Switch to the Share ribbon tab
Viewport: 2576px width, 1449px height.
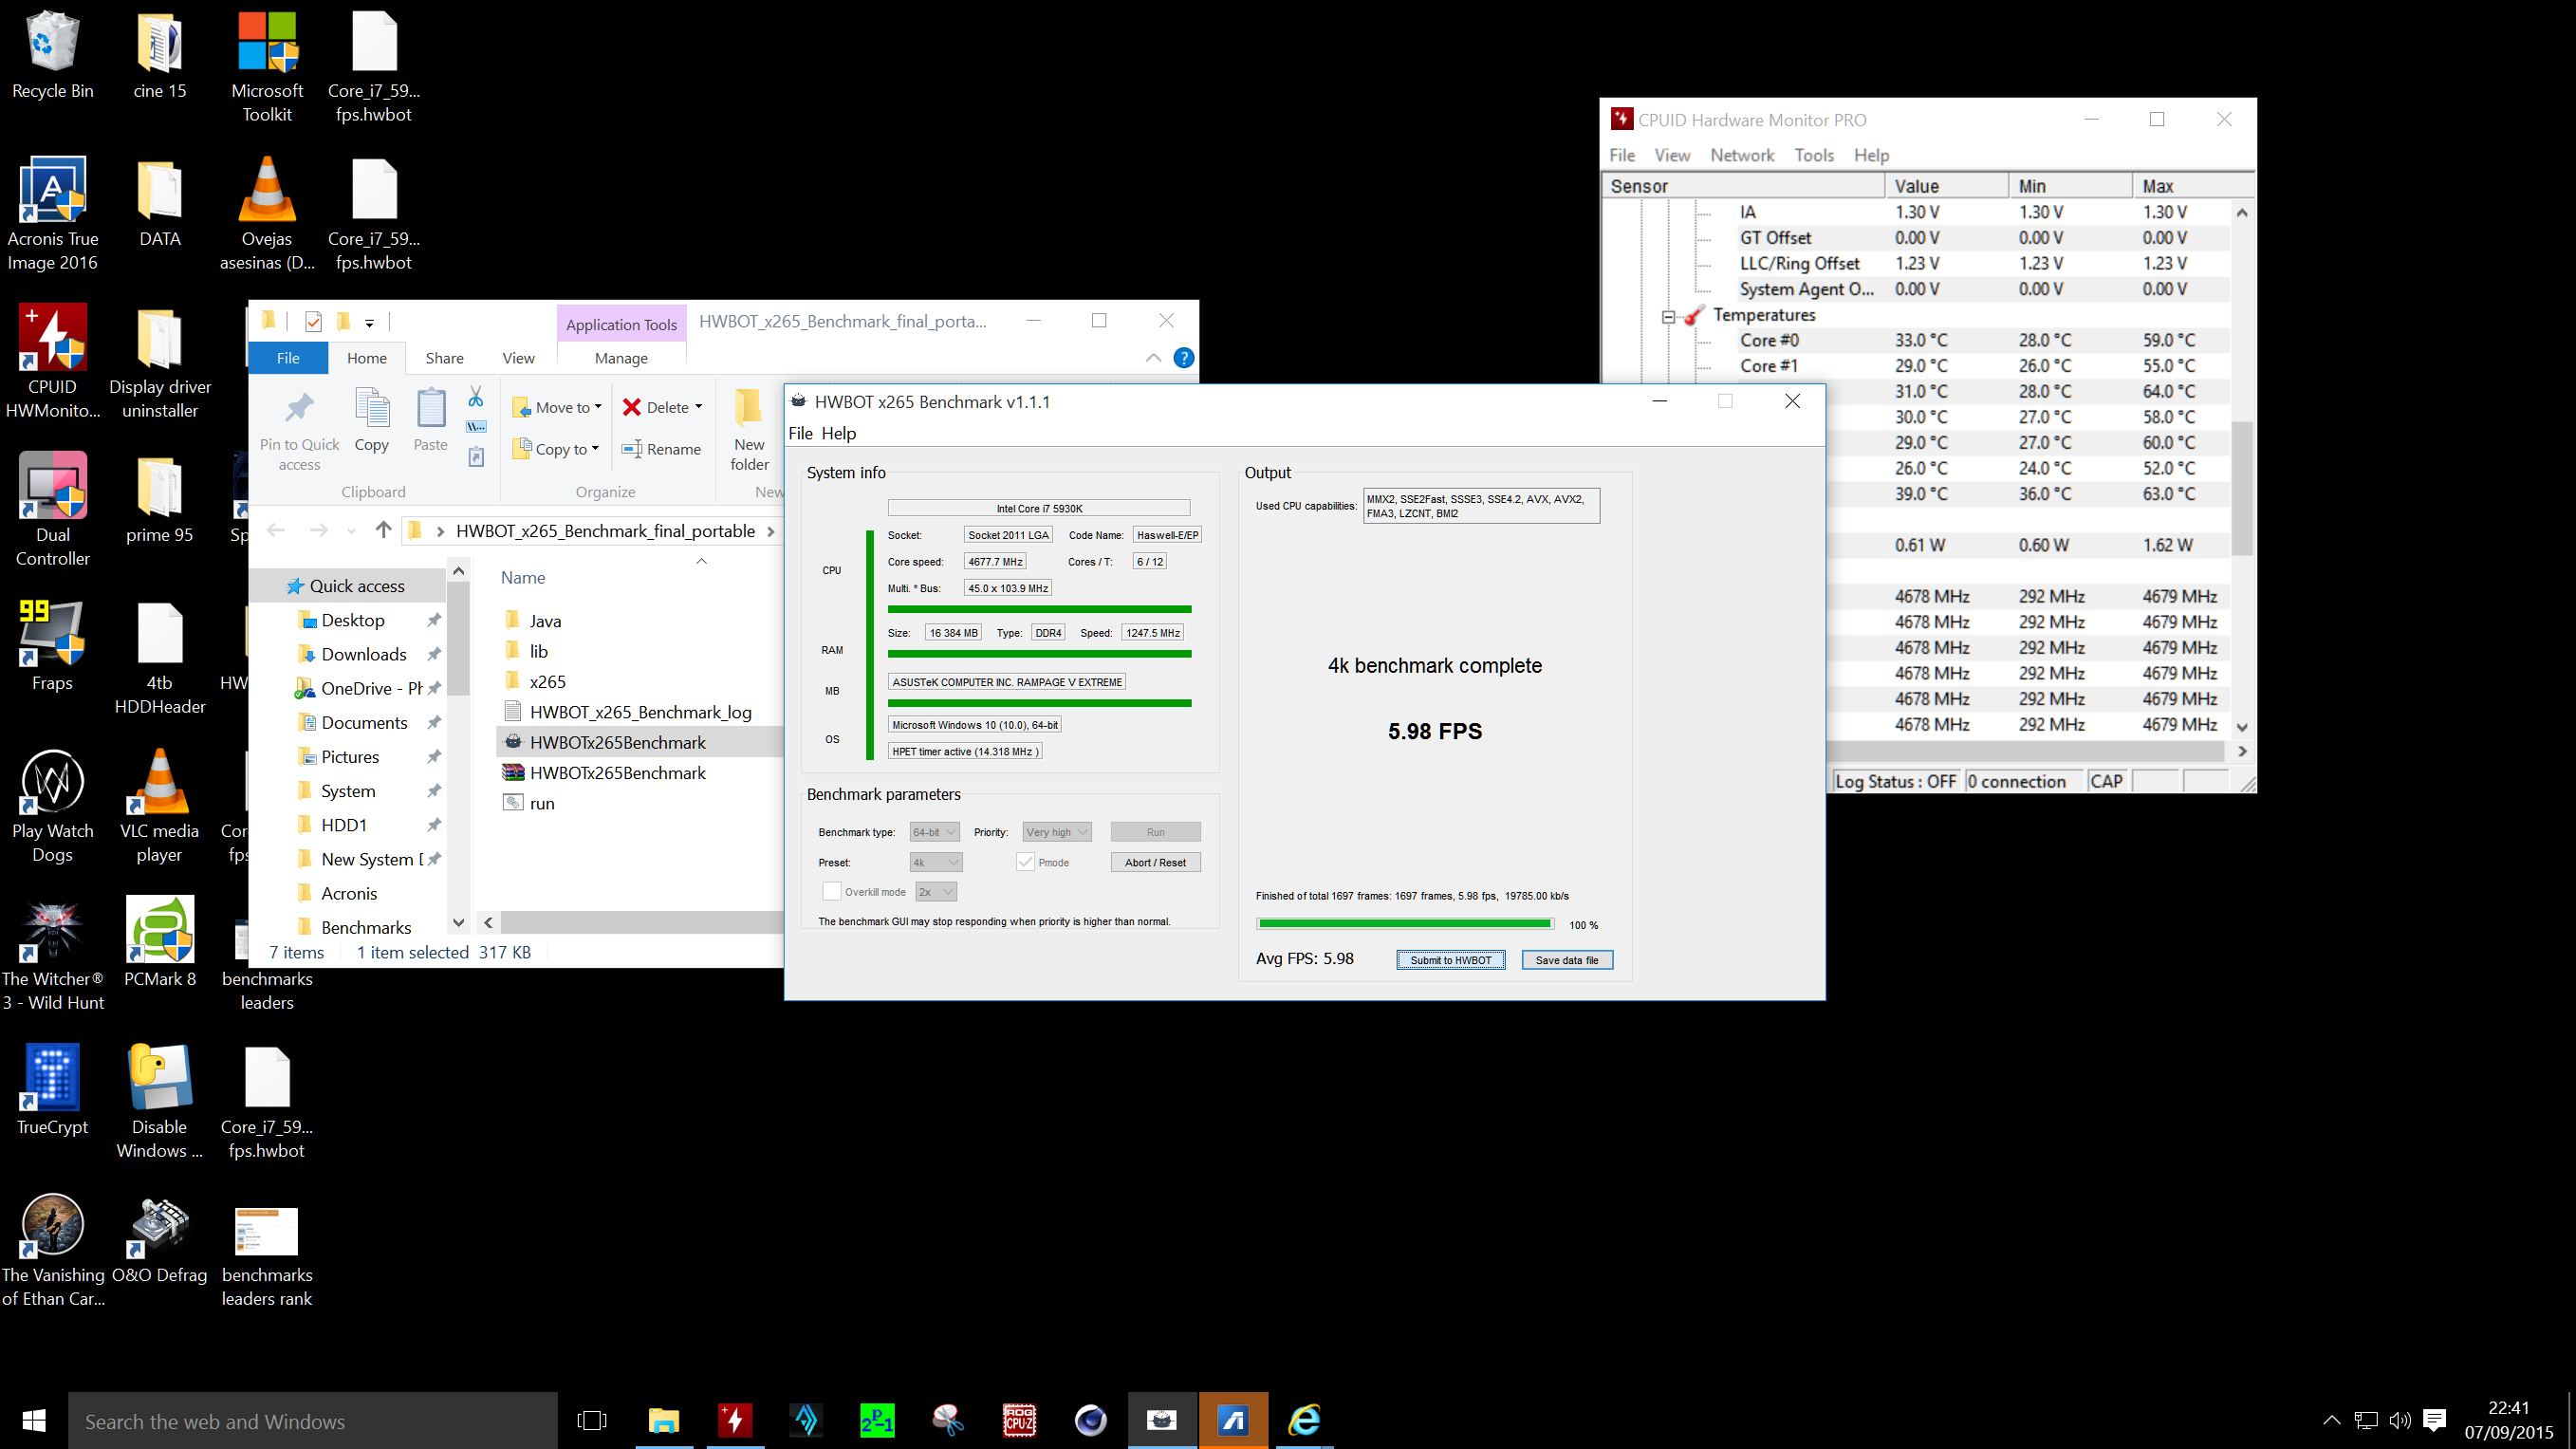coord(444,358)
